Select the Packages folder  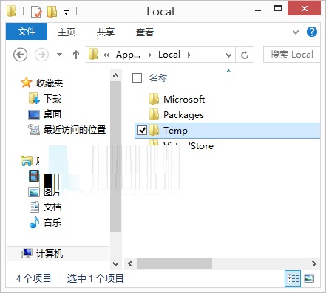click(183, 115)
